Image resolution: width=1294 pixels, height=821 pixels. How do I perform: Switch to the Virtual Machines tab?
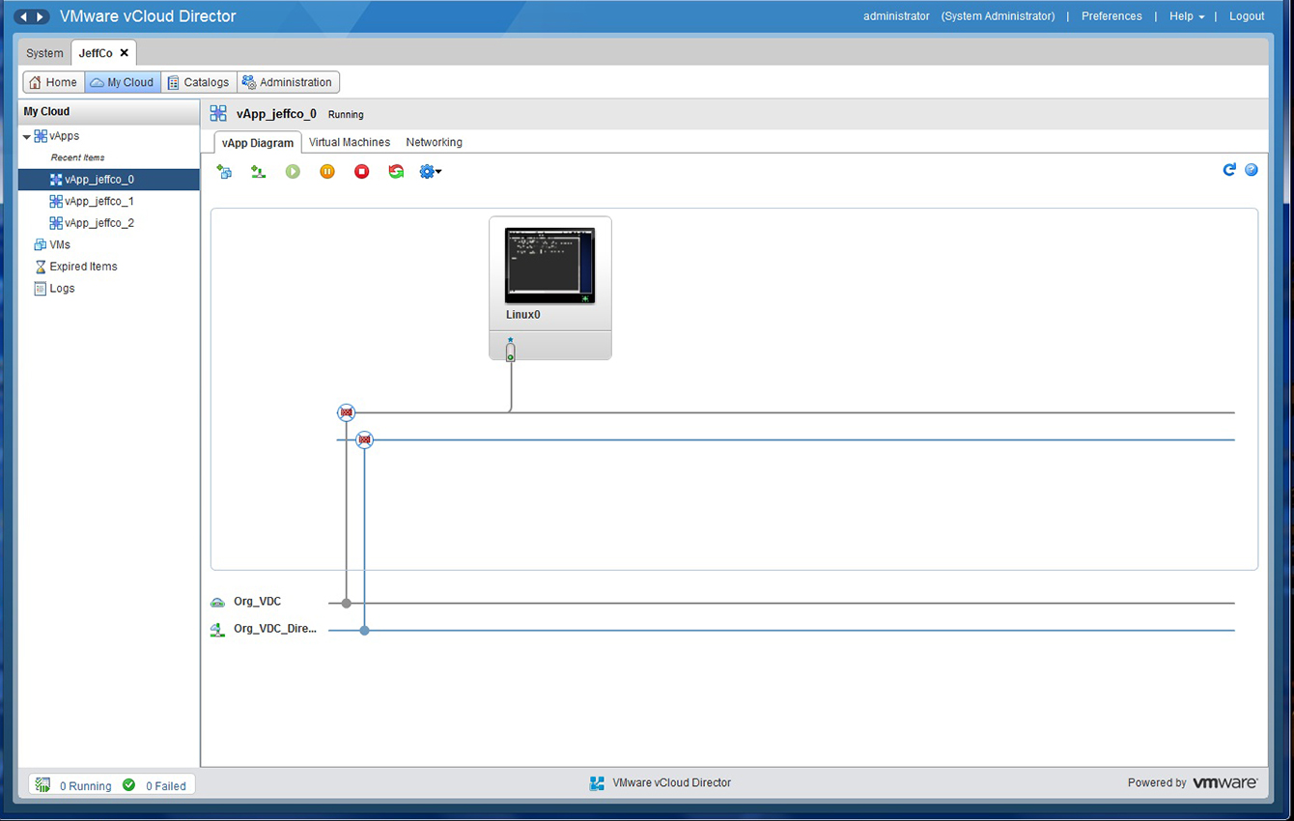350,142
